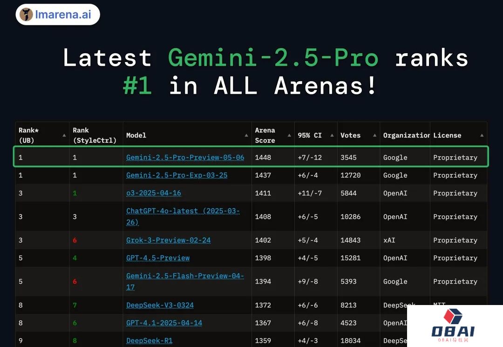This screenshot has width=503, height=347.
Task: Click votes count 15281
Action: (x=351, y=258)
